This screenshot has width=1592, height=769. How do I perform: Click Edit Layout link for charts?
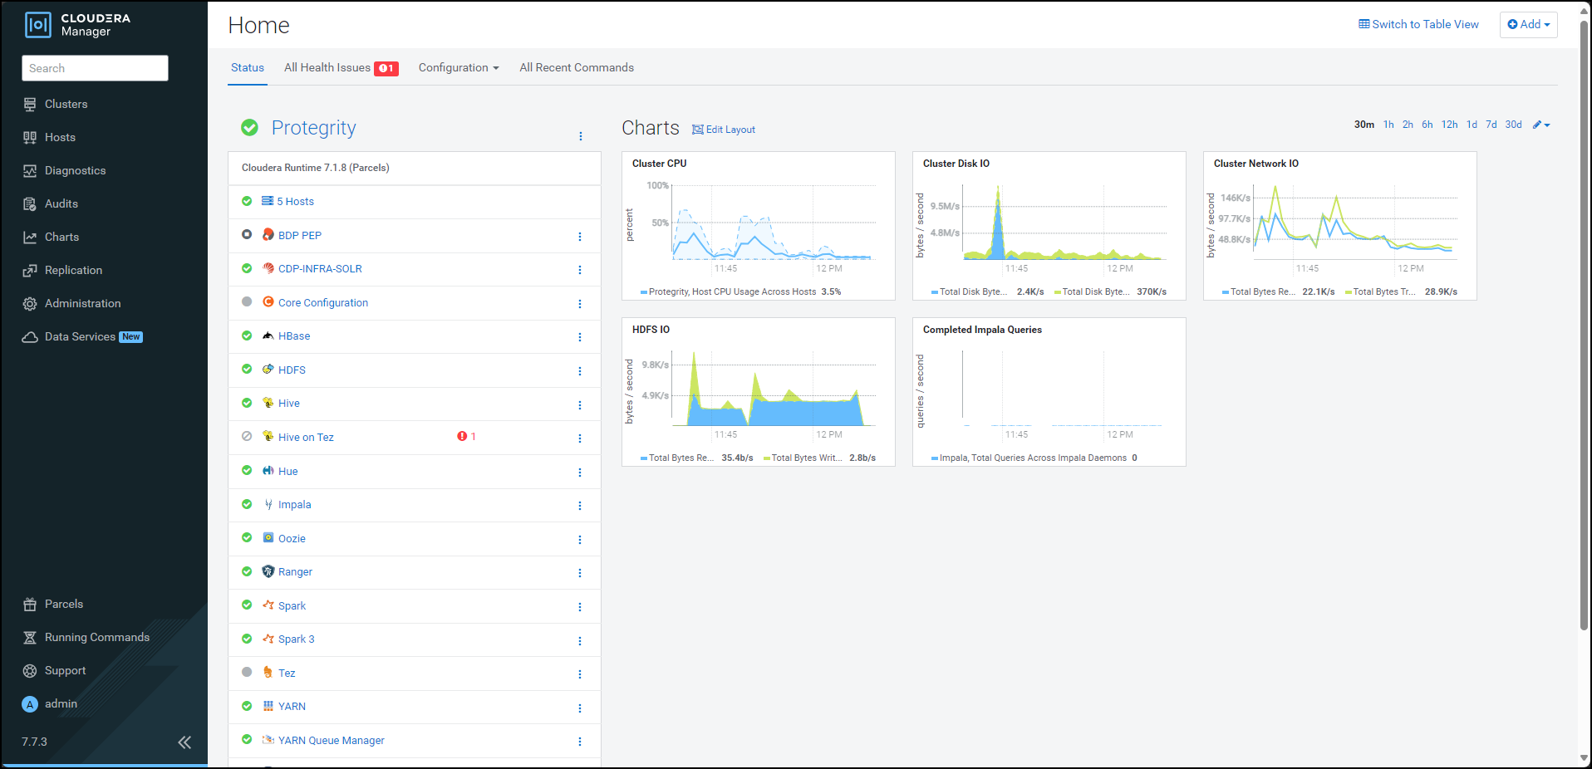(724, 130)
